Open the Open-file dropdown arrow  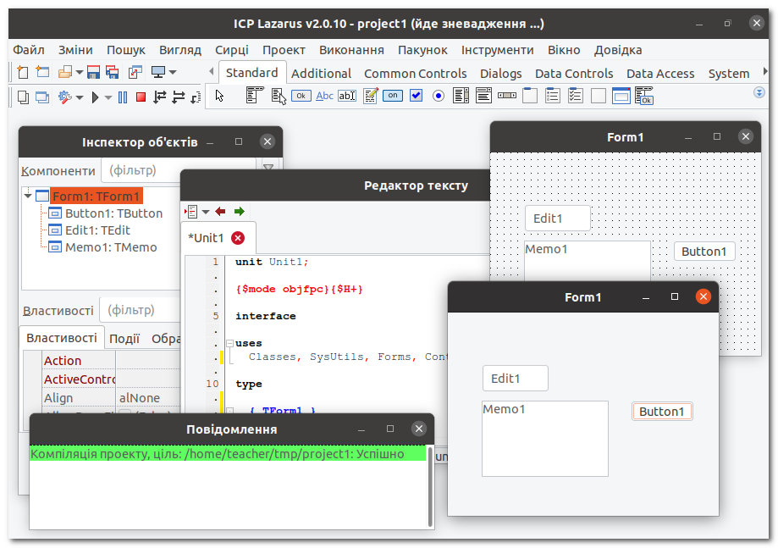(80, 73)
